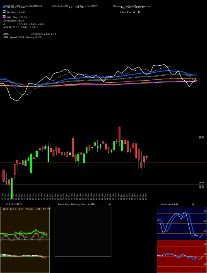Click the 'Avg Vol: 0.489 M' label
This screenshot has width=207, height=273.
[x=132, y=7]
